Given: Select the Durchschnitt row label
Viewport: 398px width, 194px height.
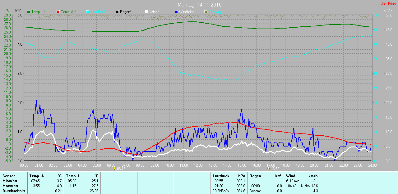Looking at the screenshot, I should 13,191.
